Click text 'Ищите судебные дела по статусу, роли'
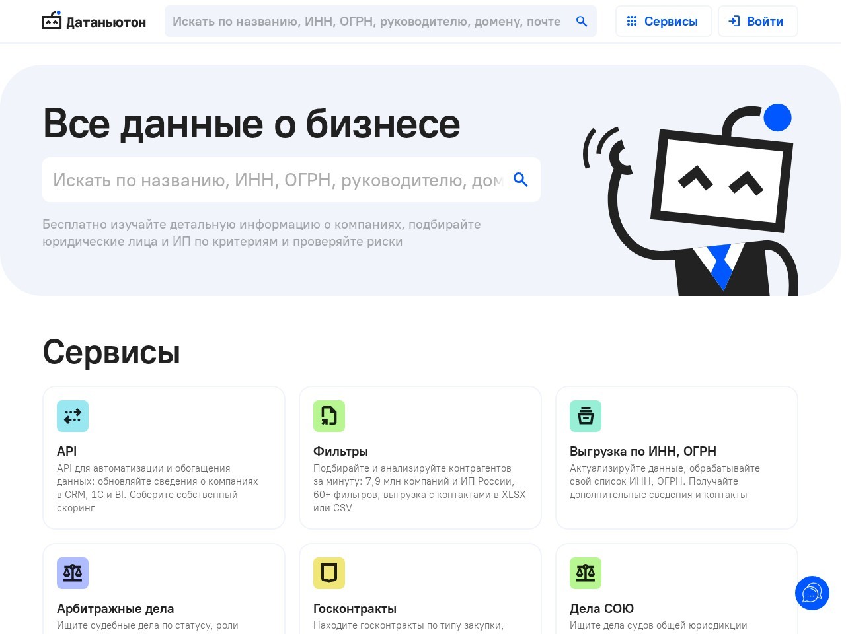 coord(147,625)
